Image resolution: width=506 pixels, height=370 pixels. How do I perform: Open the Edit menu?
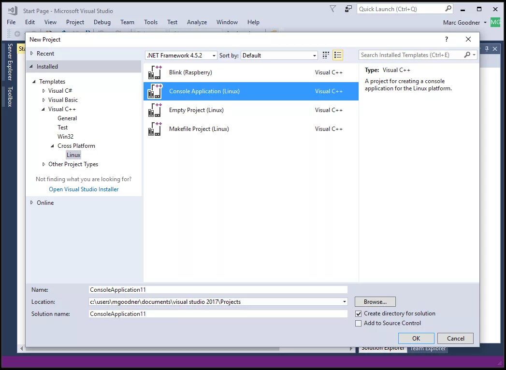pyautogui.click(x=30, y=22)
